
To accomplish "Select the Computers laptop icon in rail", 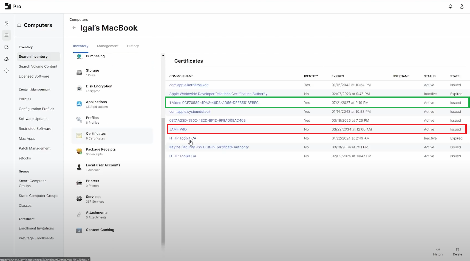I will tap(7, 35).
